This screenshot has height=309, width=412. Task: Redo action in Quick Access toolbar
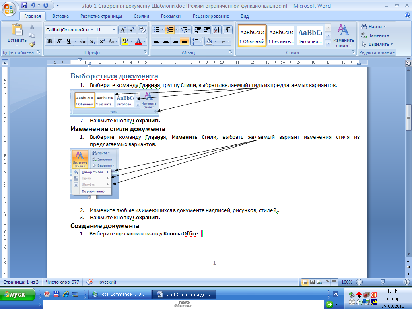click(x=46, y=5)
